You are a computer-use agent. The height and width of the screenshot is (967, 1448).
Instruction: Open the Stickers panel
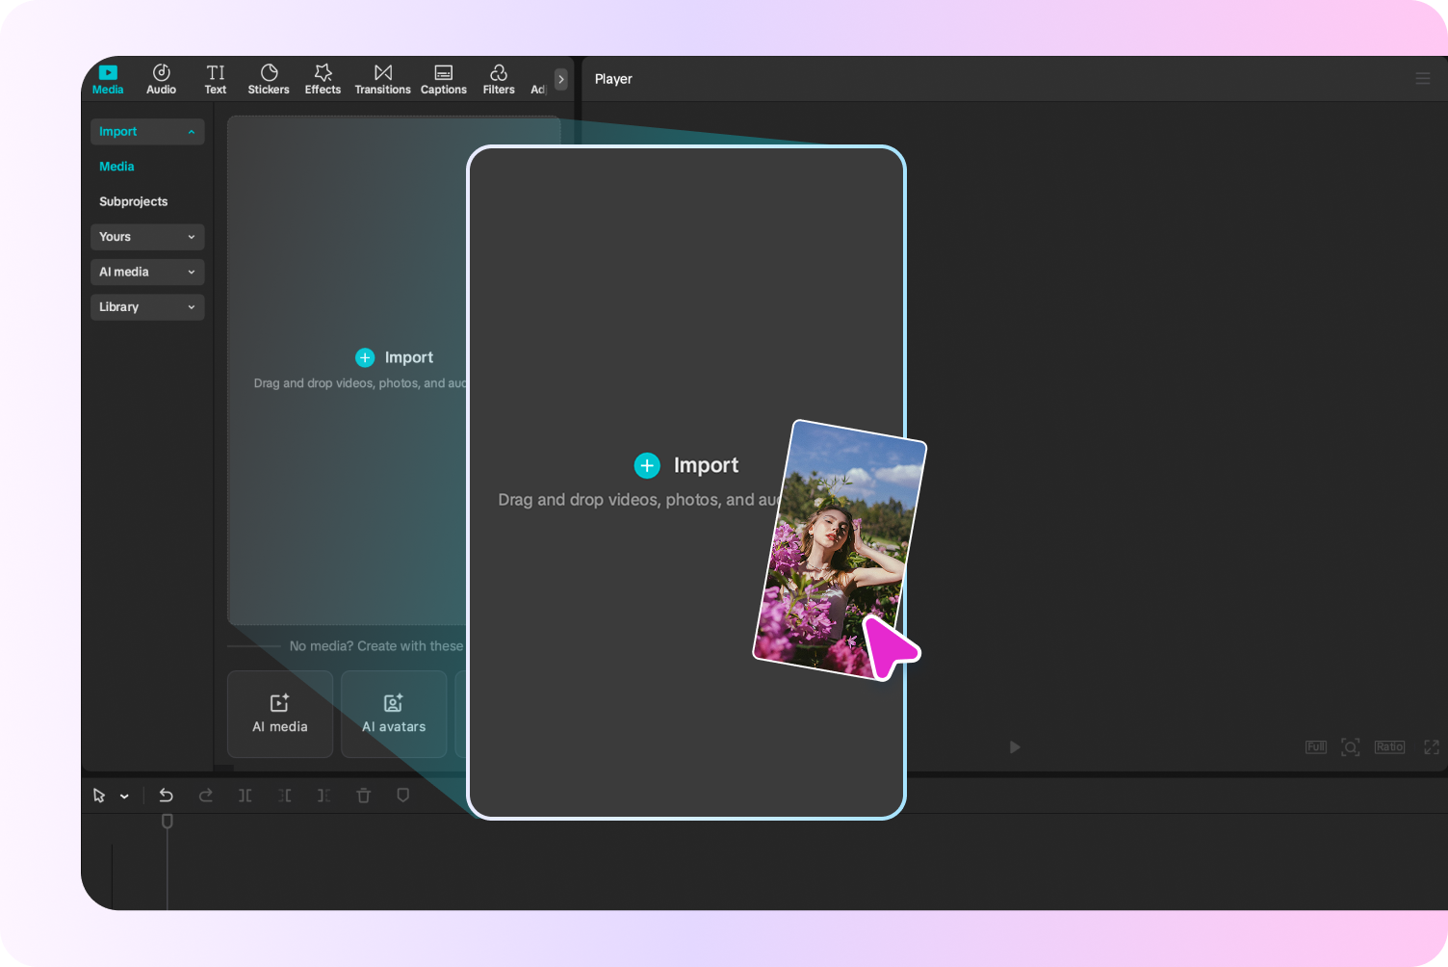point(268,78)
